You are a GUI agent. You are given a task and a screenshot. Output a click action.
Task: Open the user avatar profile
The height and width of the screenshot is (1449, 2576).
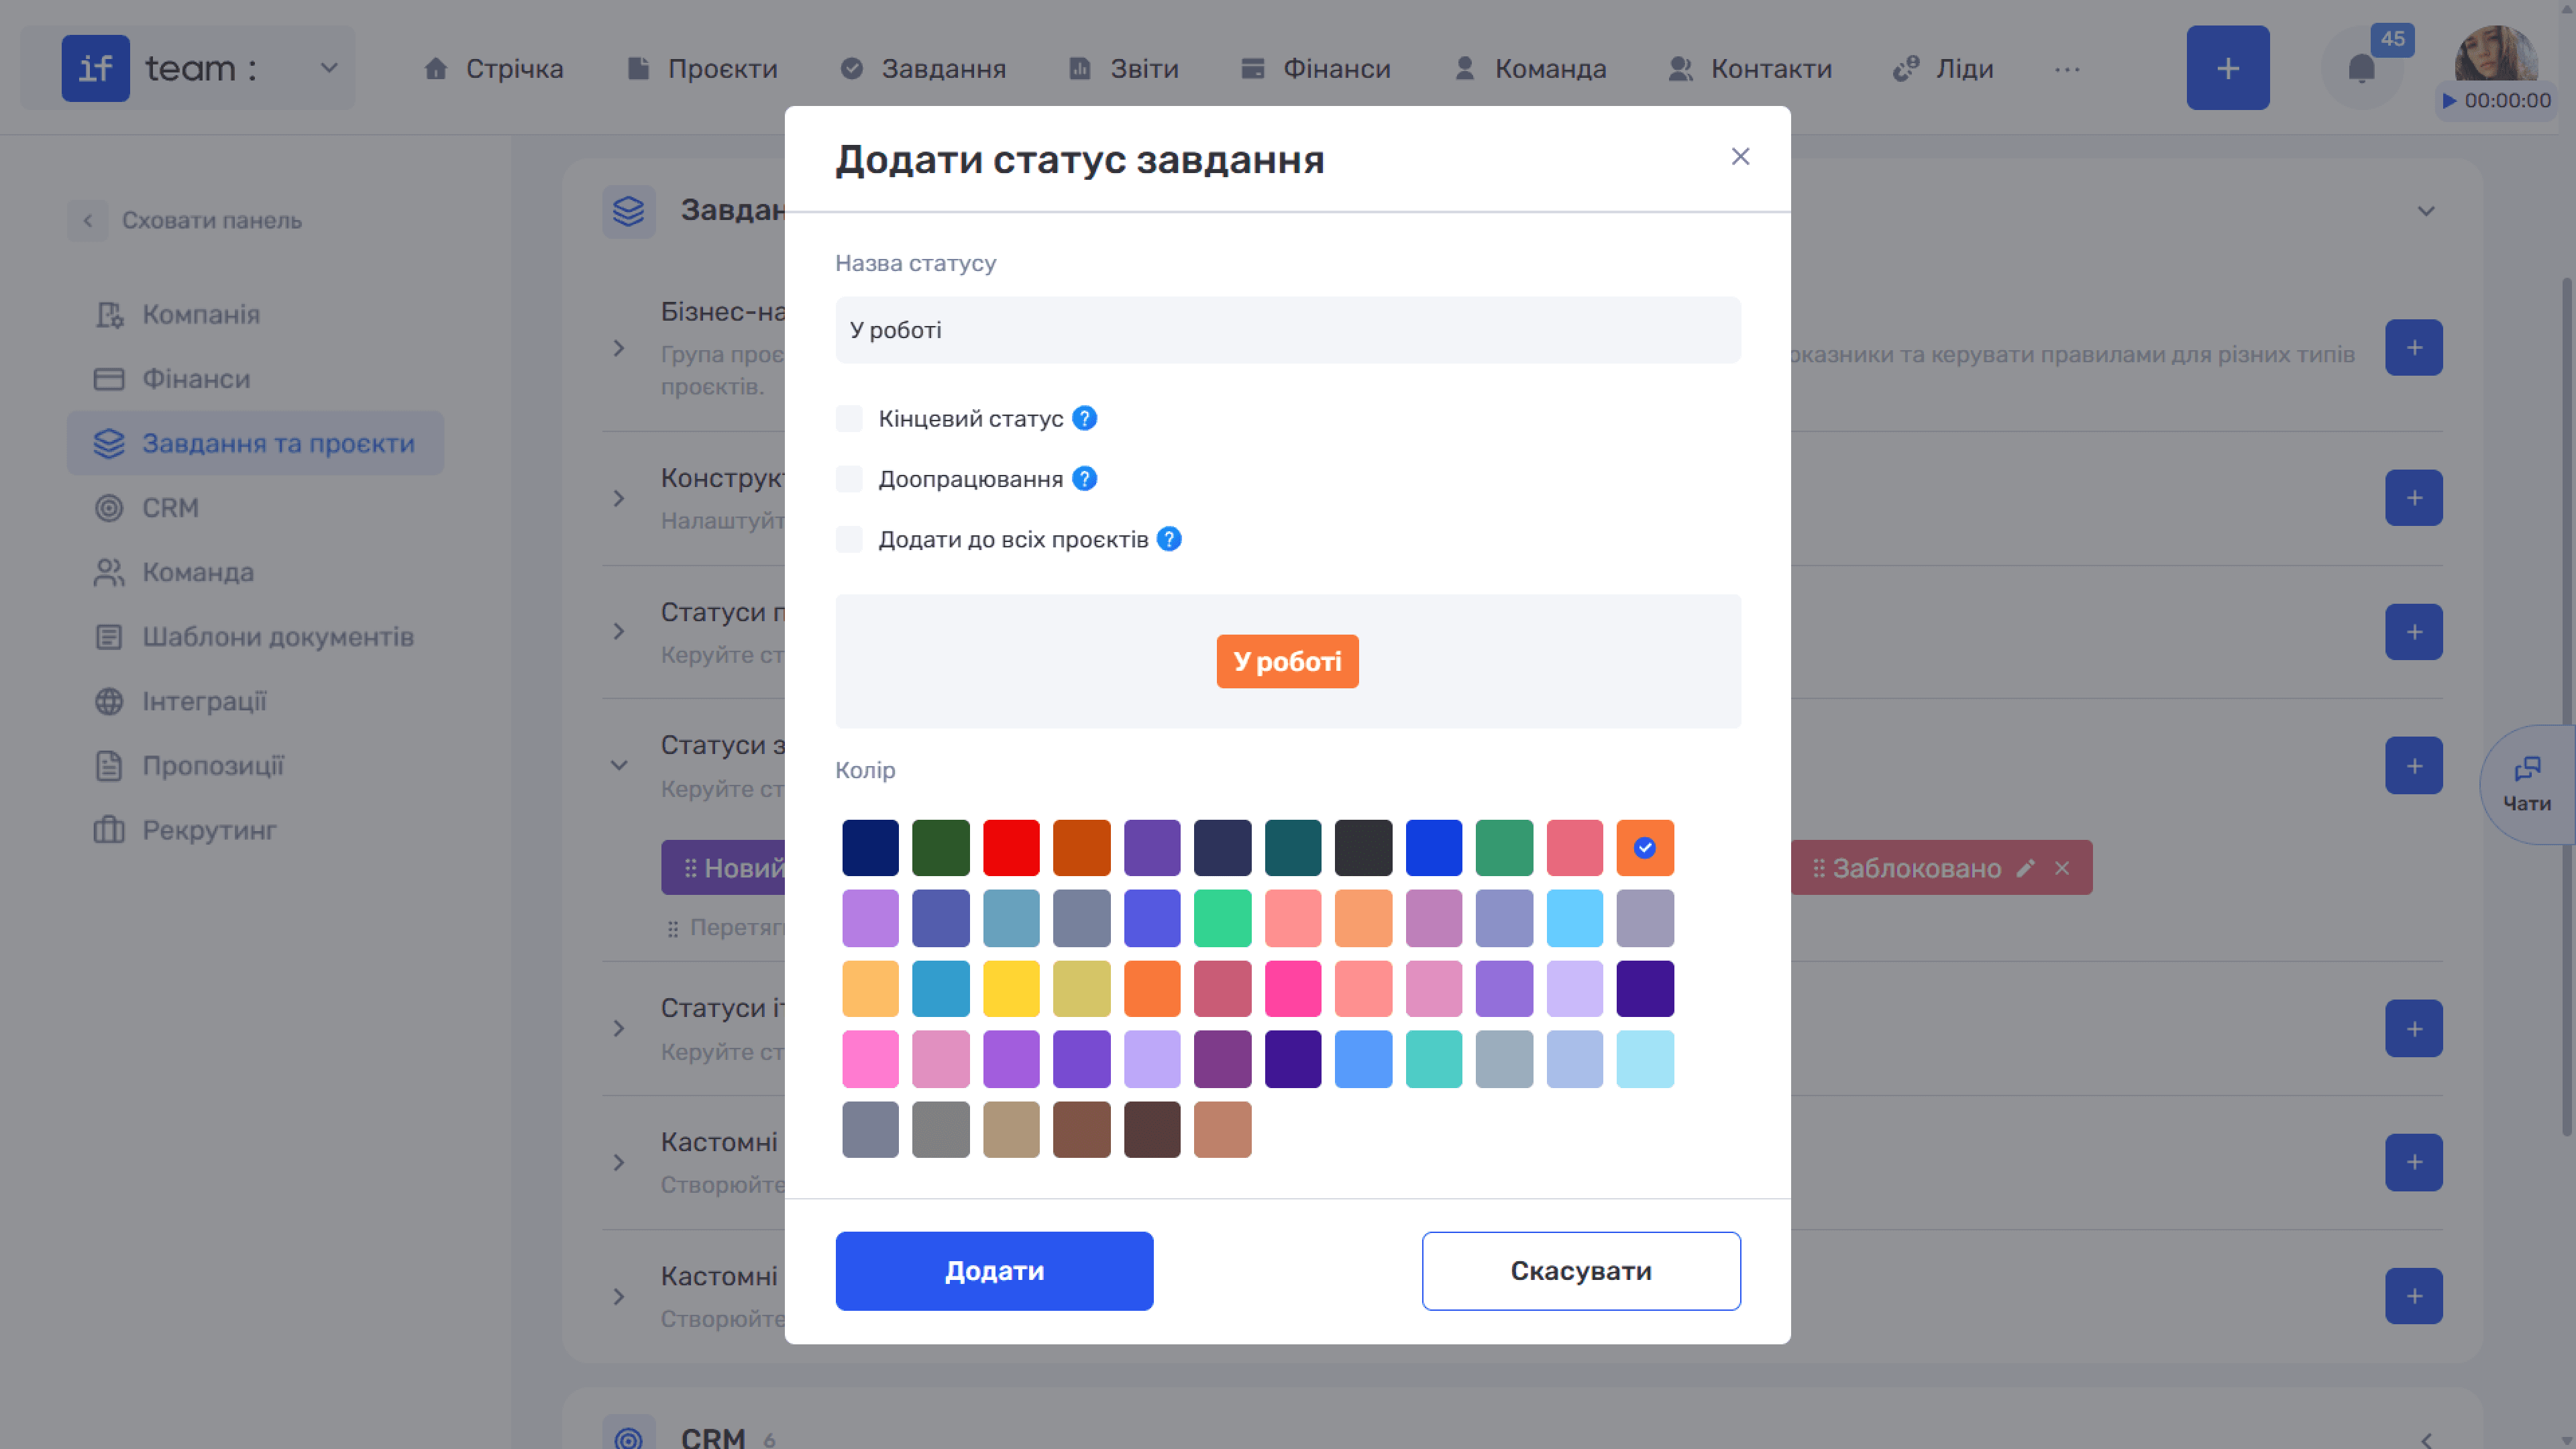point(2496,55)
